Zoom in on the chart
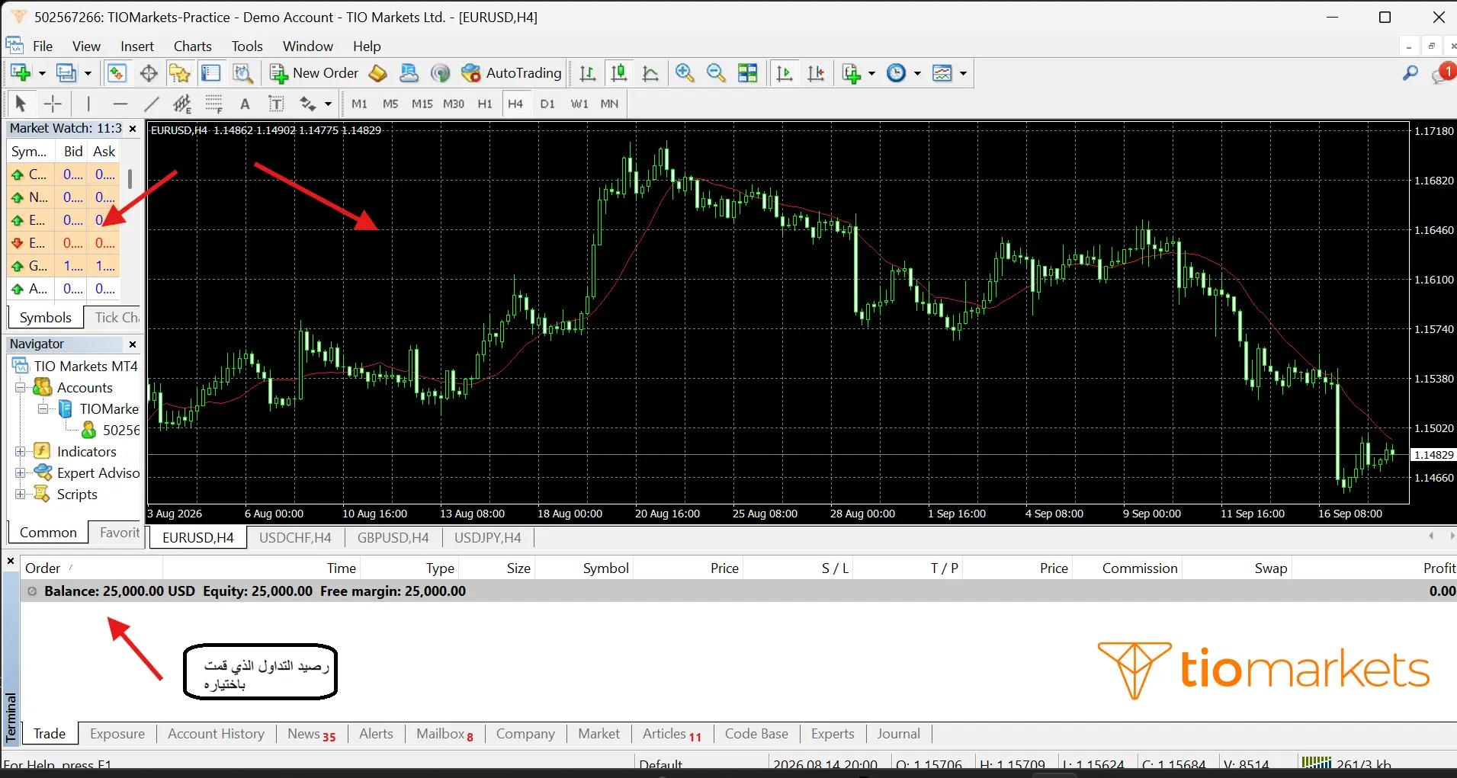Image resolution: width=1457 pixels, height=778 pixels. click(x=685, y=73)
